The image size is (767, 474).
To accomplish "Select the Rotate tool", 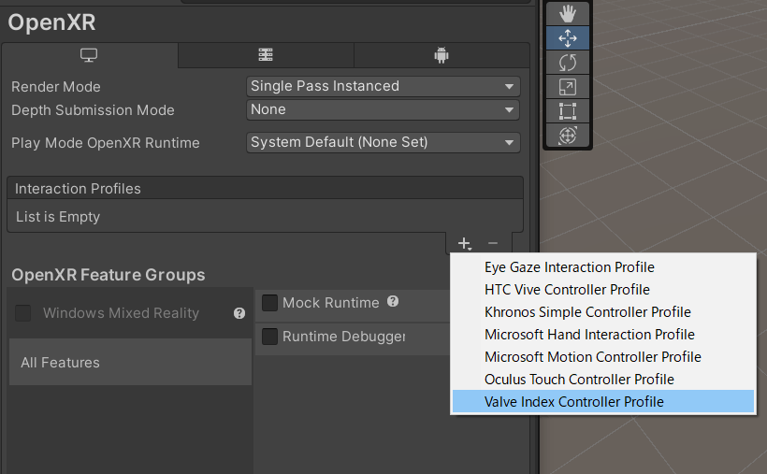I will point(568,63).
